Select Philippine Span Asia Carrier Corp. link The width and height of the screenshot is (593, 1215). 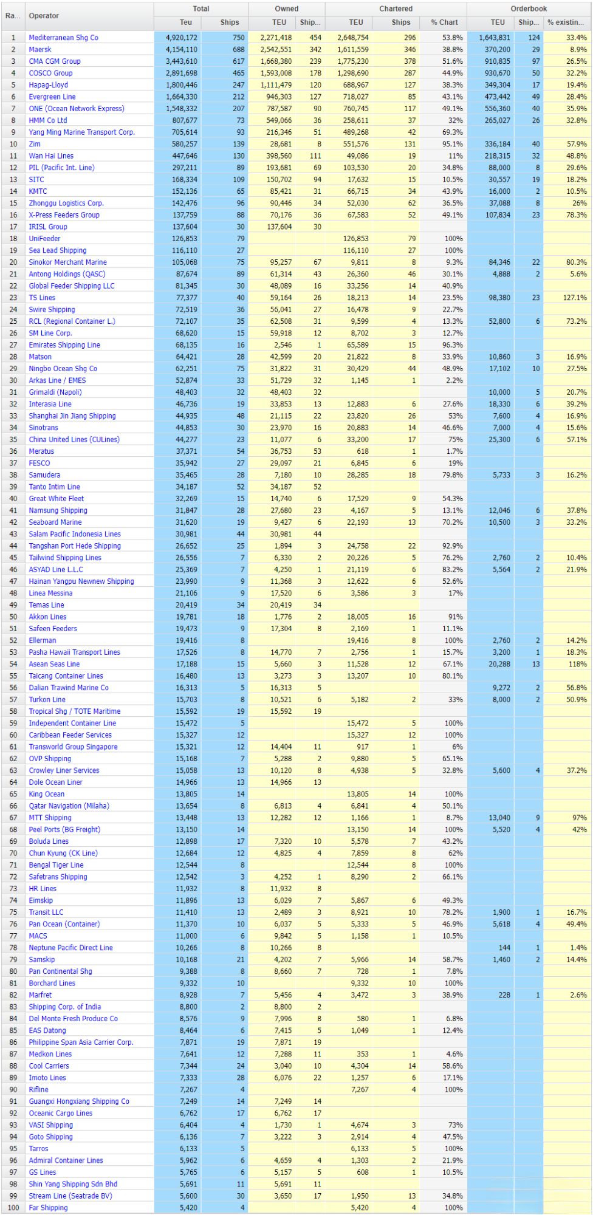(x=81, y=1042)
